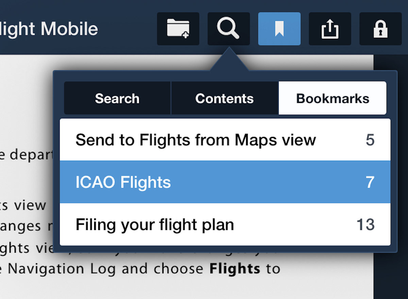Switch to the Contents tab
This screenshot has width=408, height=299.
(224, 99)
